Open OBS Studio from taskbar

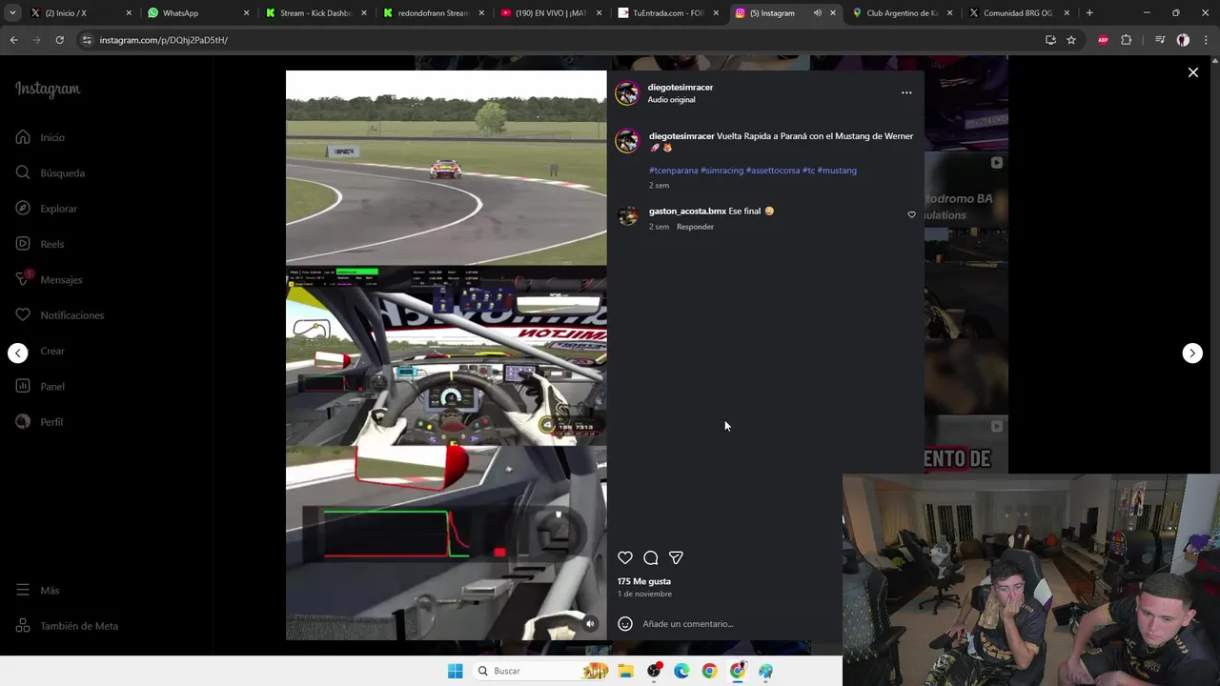[x=654, y=671]
